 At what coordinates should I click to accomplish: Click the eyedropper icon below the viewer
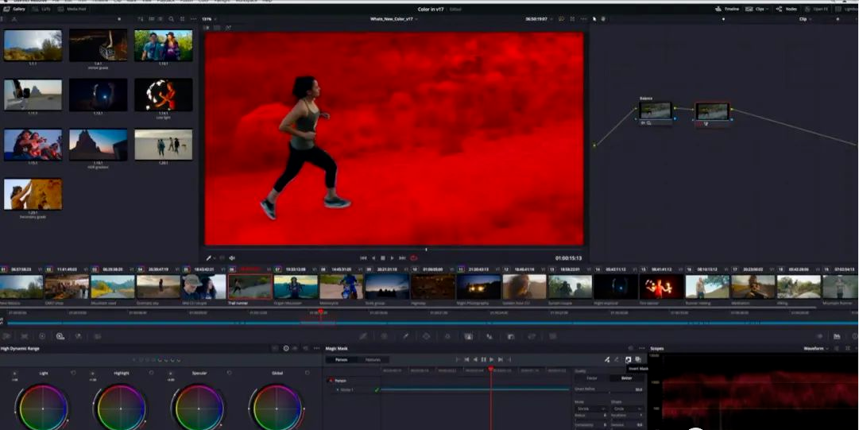(x=209, y=258)
